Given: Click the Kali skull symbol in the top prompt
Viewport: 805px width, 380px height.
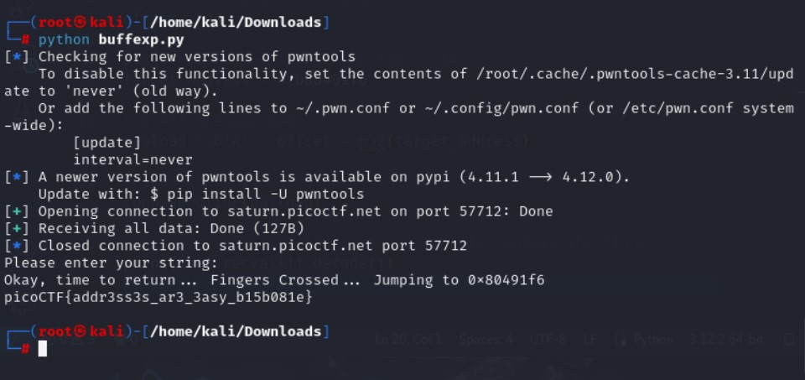Looking at the screenshot, I should pos(80,22).
